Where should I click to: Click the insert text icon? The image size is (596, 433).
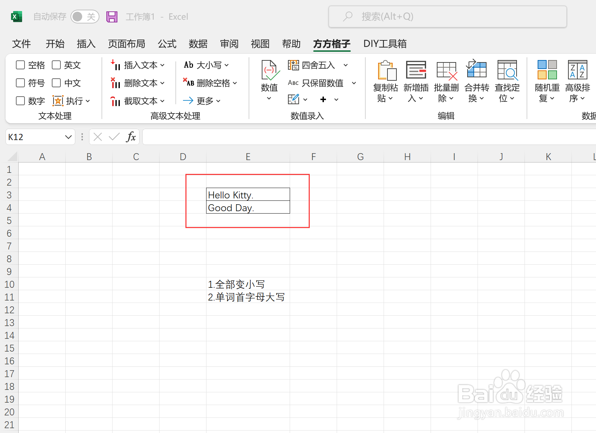[115, 65]
